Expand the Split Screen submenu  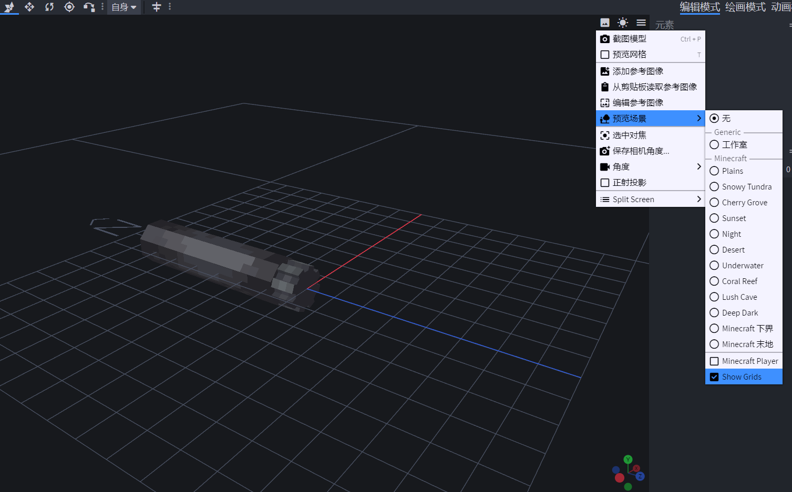(x=650, y=200)
